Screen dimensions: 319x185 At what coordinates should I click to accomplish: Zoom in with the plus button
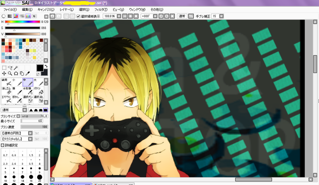tap(130, 16)
